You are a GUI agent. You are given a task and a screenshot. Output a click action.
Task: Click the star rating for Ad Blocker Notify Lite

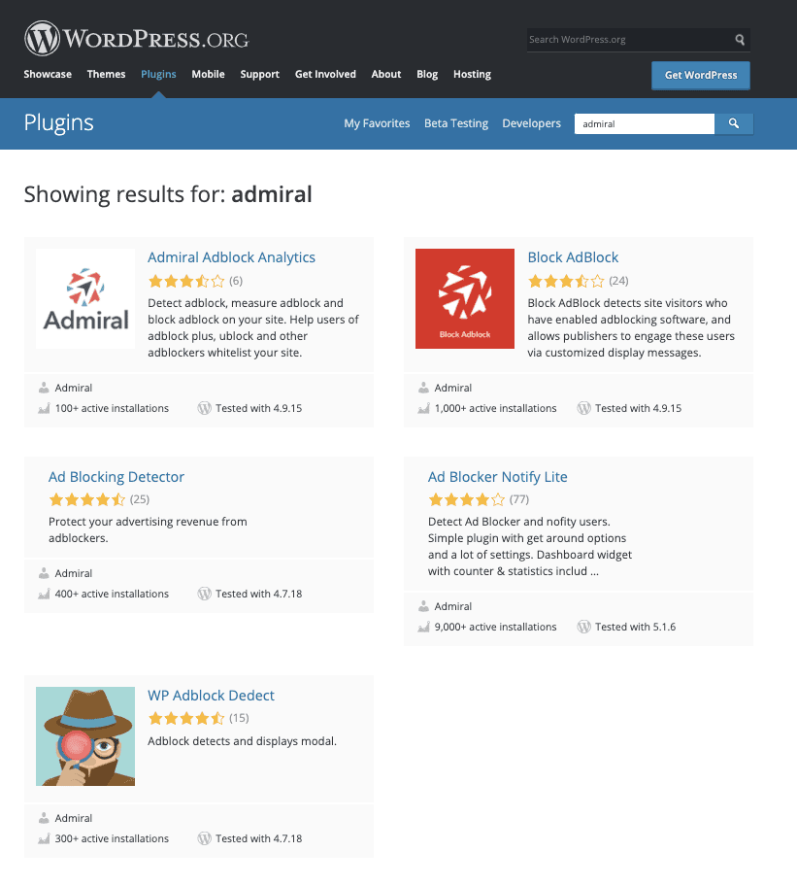point(466,499)
